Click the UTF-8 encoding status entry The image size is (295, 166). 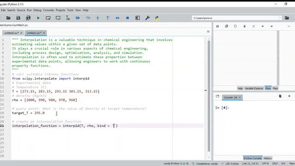[265, 164]
